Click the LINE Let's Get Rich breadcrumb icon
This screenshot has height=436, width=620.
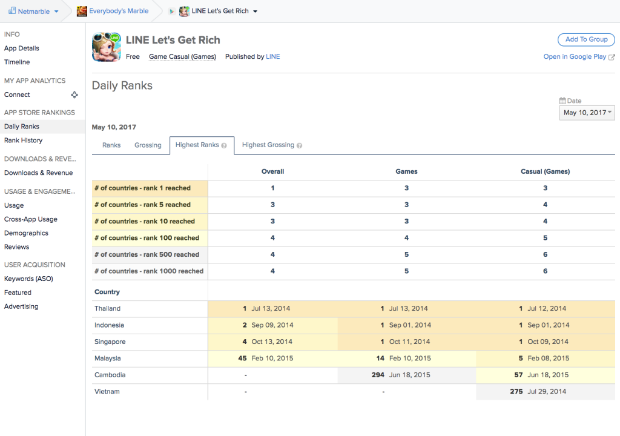pos(184,11)
